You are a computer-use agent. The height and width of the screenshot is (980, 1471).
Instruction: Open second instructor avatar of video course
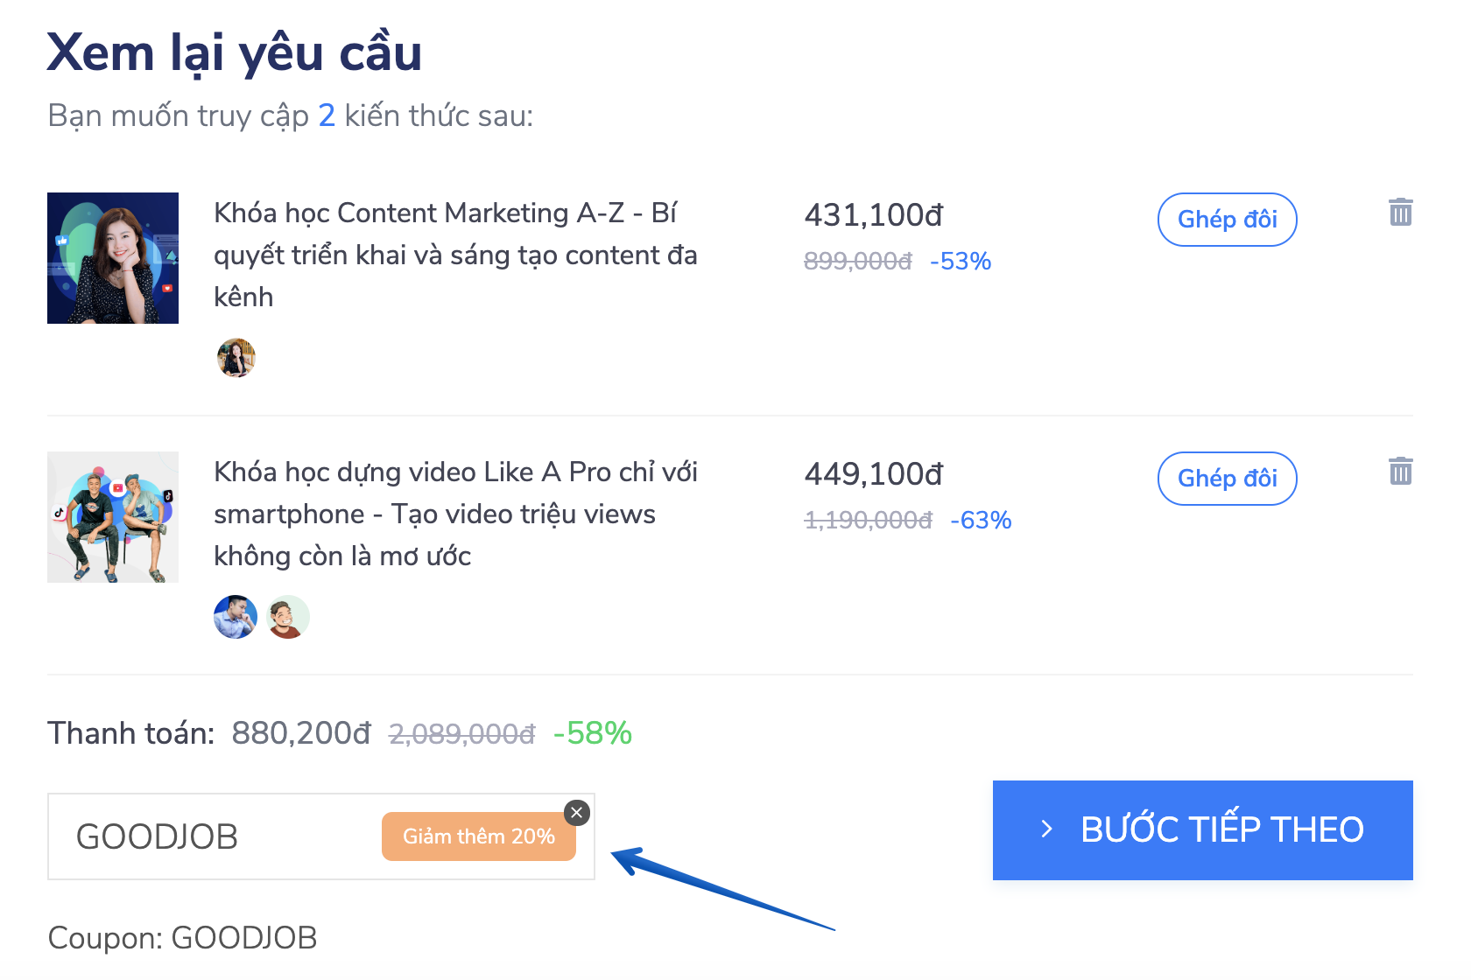[x=288, y=617]
